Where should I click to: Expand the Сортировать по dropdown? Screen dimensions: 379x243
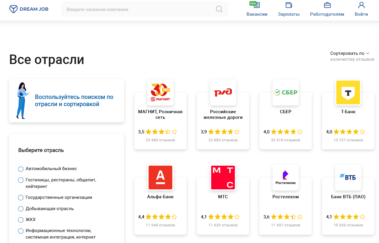(350, 53)
